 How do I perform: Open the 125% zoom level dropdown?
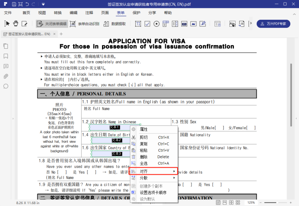pyautogui.click(x=251, y=203)
